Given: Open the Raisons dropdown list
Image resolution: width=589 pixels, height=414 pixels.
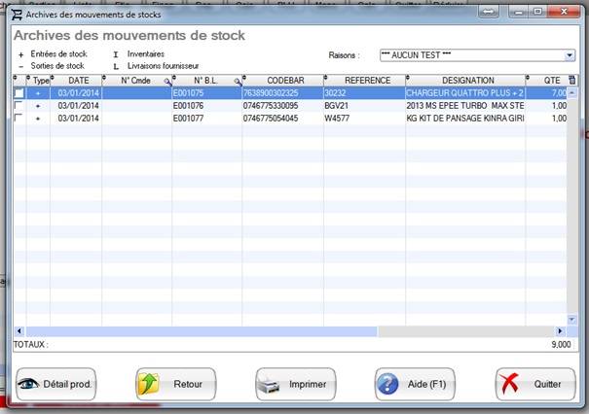Looking at the screenshot, I should [x=570, y=56].
